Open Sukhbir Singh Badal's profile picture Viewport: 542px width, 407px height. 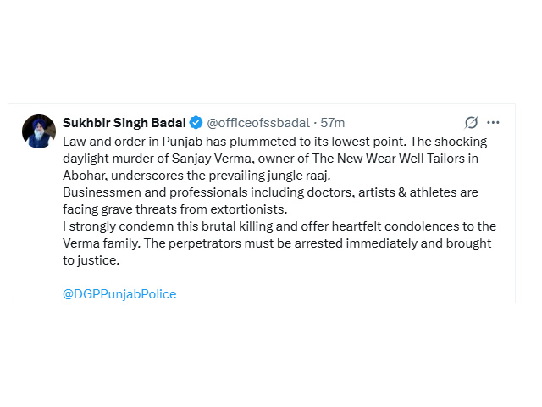coord(39,131)
